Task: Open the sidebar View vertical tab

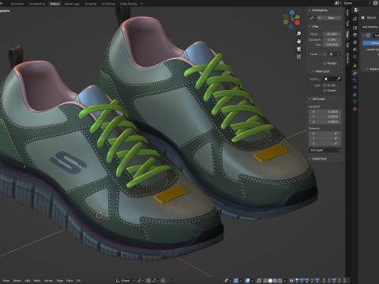Action: tap(347, 35)
